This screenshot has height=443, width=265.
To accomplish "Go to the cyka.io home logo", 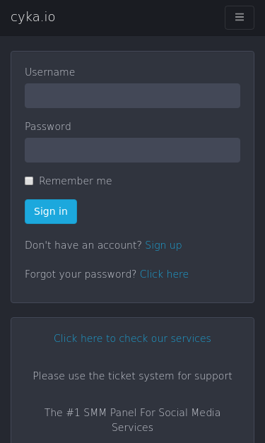I will click(33, 17).
